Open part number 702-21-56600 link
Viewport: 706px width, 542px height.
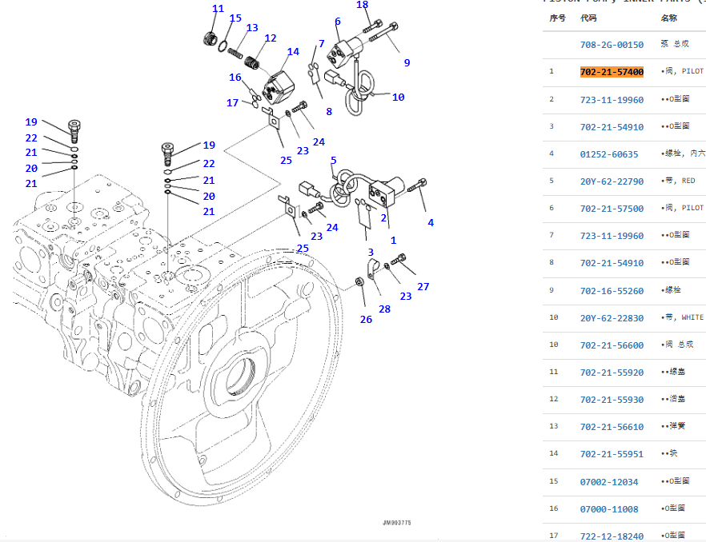pyautogui.click(x=612, y=345)
